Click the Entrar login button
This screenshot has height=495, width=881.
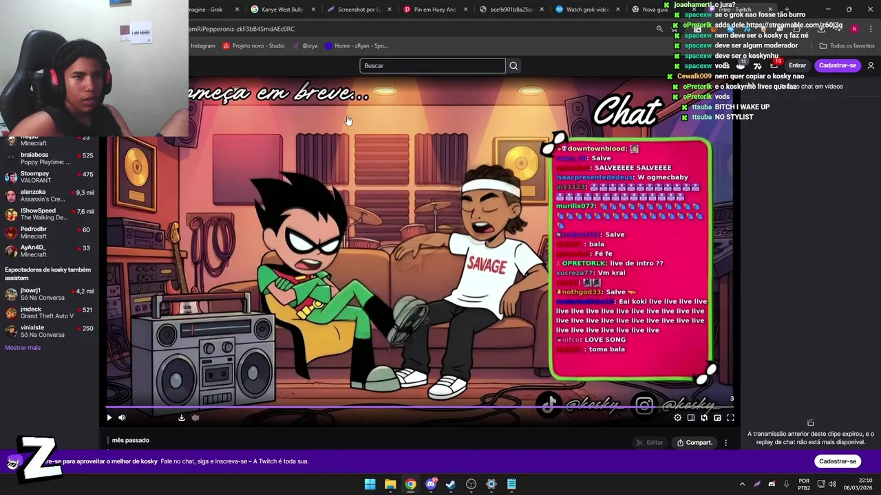click(x=797, y=65)
